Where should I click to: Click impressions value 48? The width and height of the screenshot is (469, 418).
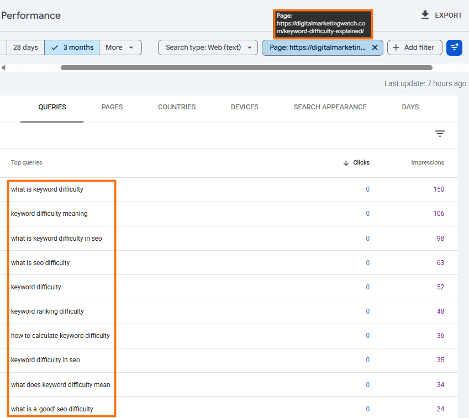440,311
